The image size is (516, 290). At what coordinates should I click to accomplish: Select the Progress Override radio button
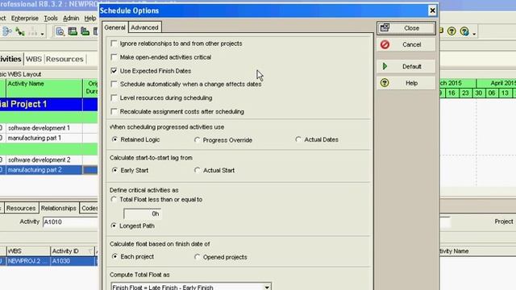197,140
